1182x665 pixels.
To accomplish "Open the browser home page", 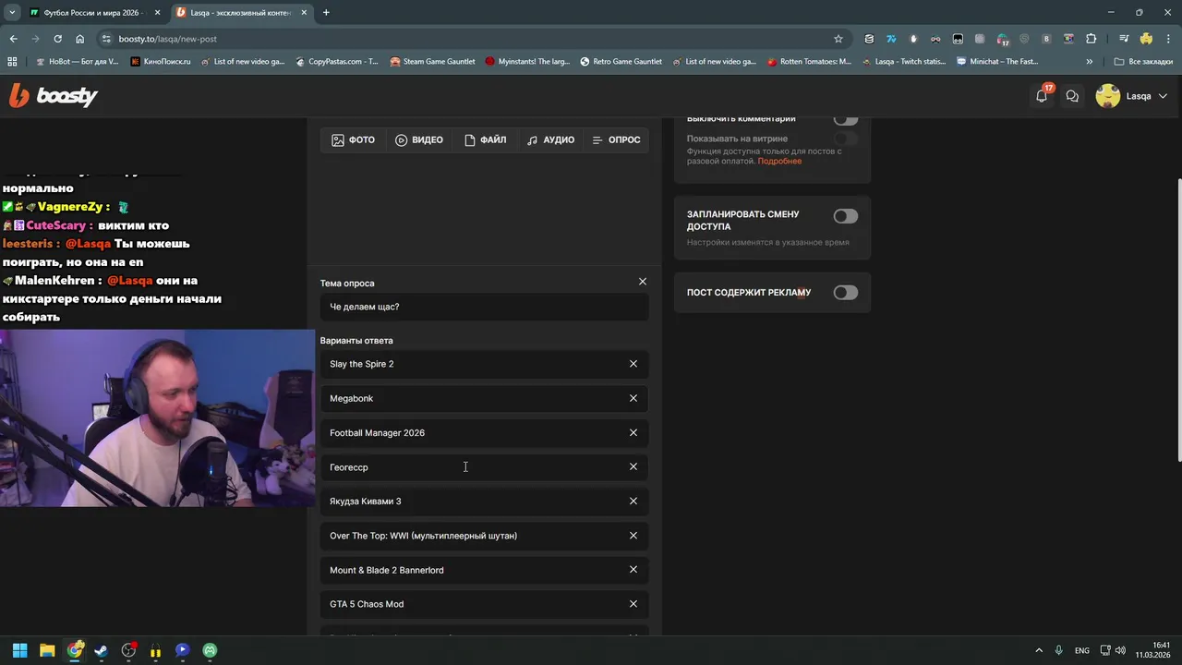I will pos(80,39).
